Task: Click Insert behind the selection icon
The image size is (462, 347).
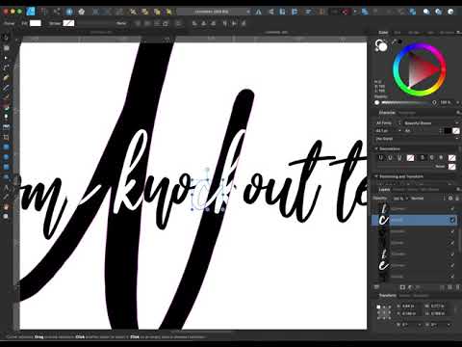Action: pyautogui.click(x=426, y=12)
